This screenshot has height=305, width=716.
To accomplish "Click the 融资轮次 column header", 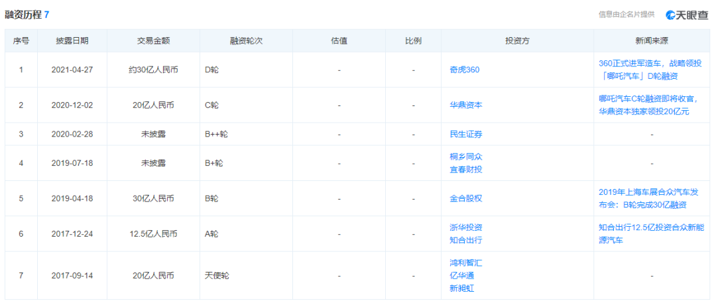I will point(246,41).
